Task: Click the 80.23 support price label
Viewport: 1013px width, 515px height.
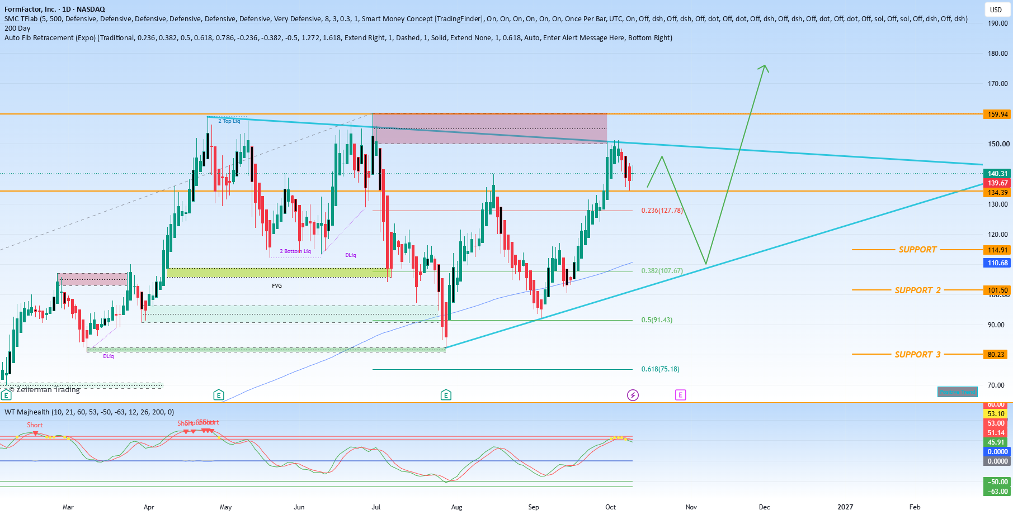Action: (996, 354)
